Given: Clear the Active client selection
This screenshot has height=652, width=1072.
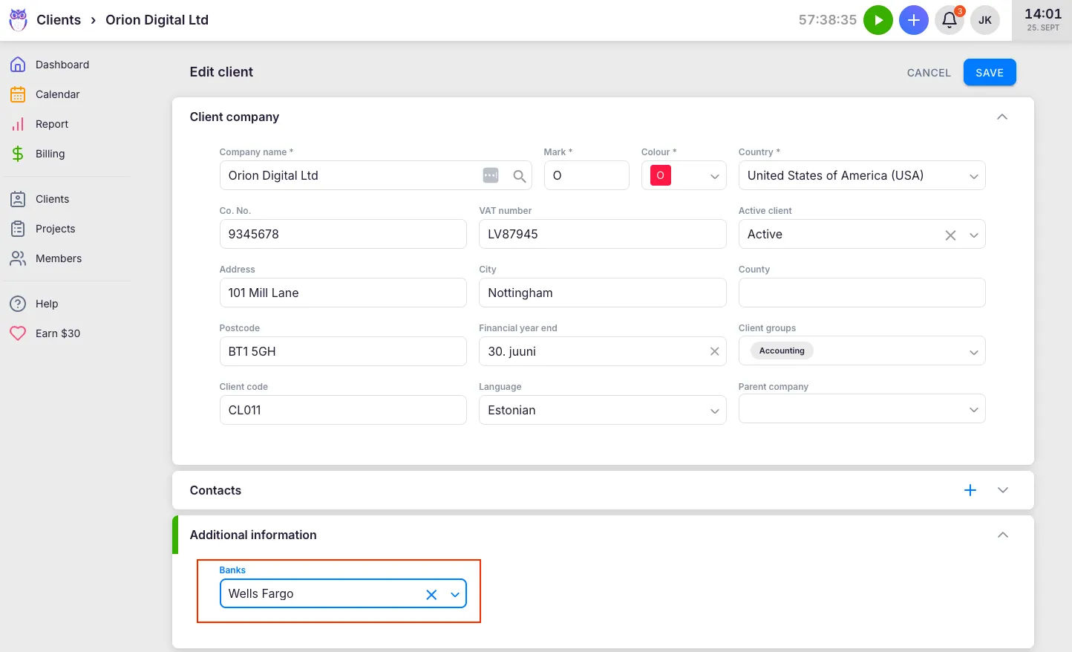Looking at the screenshot, I should point(950,234).
